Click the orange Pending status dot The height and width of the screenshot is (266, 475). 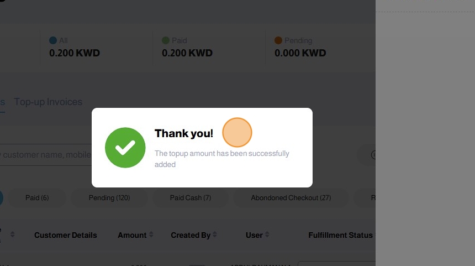pos(278,40)
